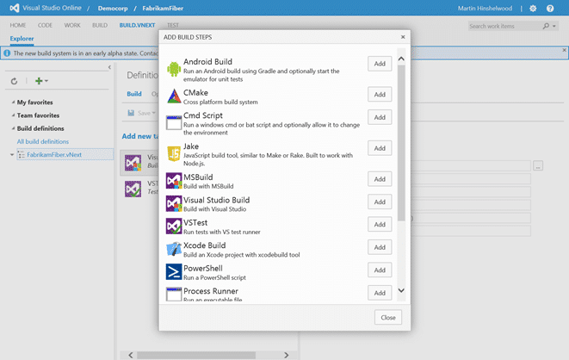Add the Android Build step
Image resolution: width=569 pixels, height=360 pixels.
(380, 64)
